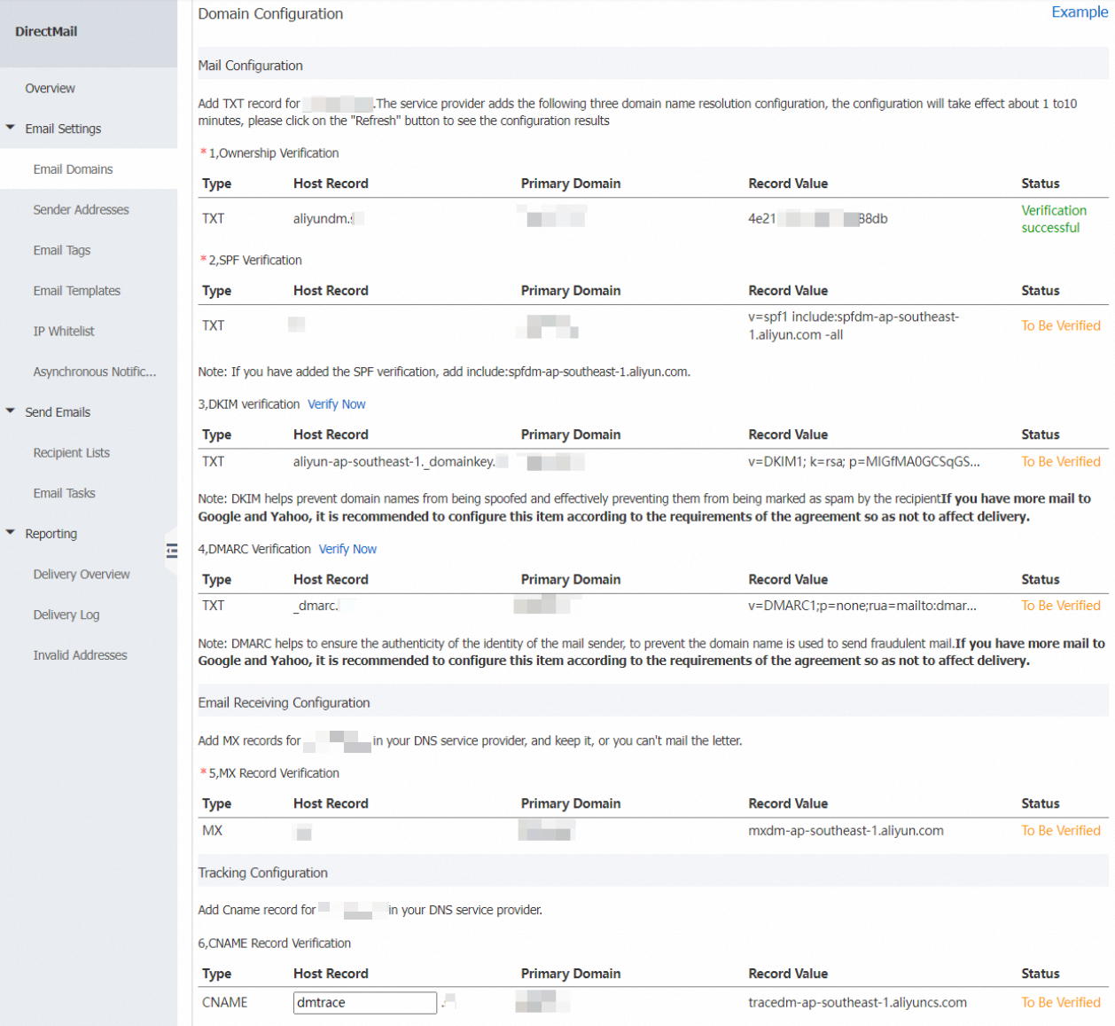Collapse the Email Settings group arrow
1115x1026 pixels.
click(x=11, y=128)
